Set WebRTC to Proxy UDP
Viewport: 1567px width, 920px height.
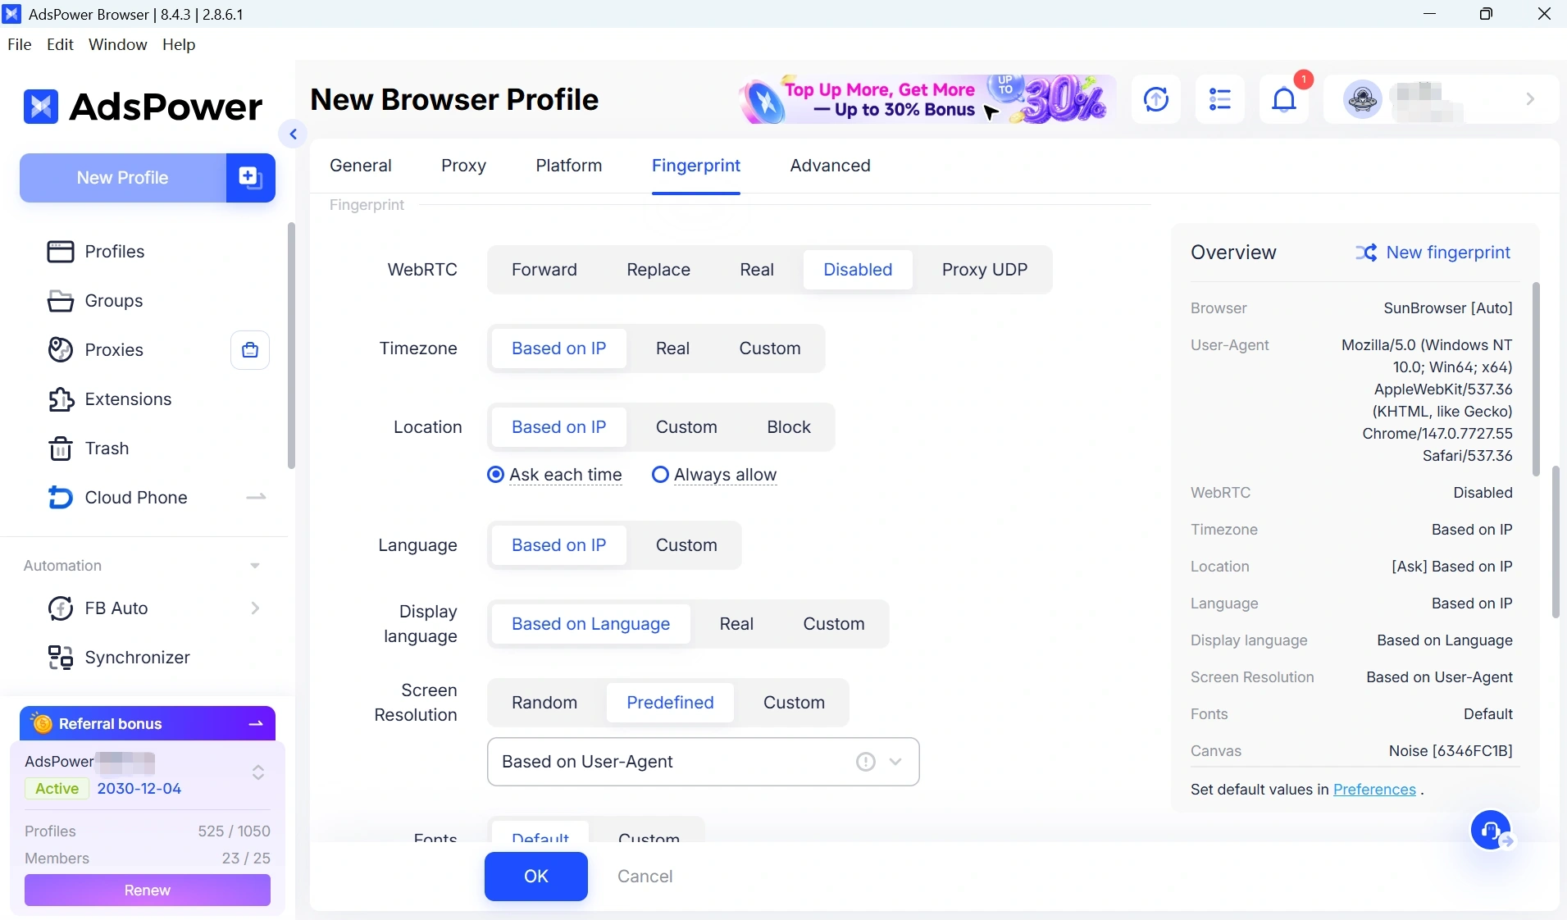pos(985,270)
